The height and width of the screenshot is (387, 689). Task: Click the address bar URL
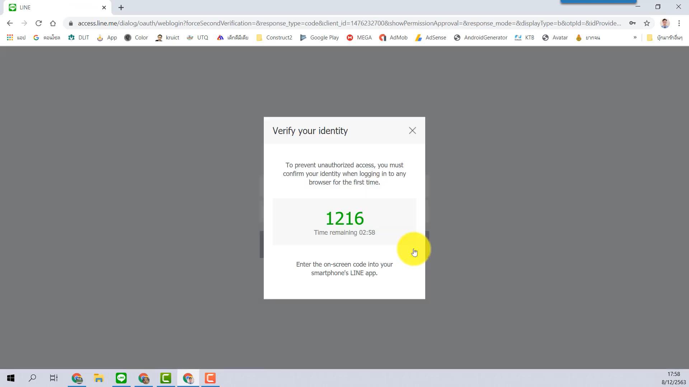350,23
